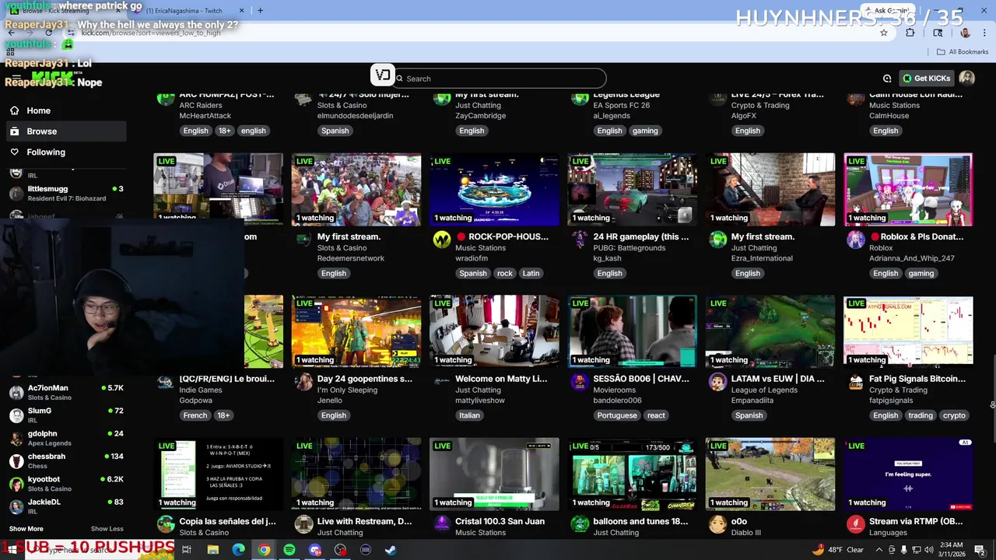Screen dimensions: 996x560
Task: Switch to EricaNagashima Twitch tab
Action: click(189, 11)
